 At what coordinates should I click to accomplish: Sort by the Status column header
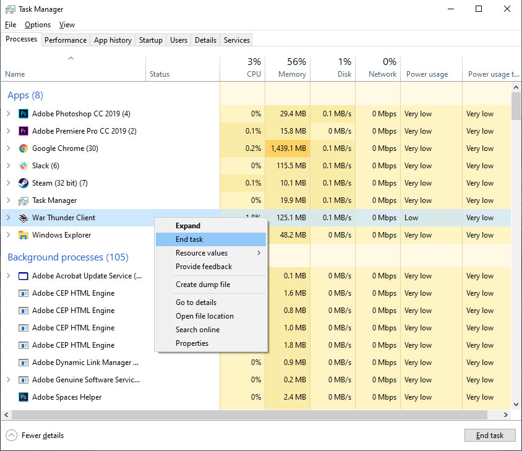tap(183, 68)
